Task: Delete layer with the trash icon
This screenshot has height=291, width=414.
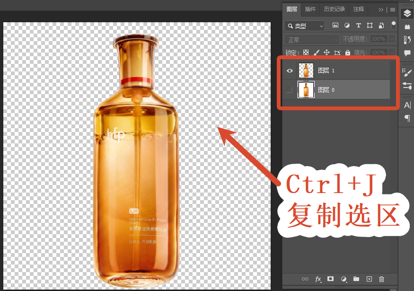Action: (x=381, y=279)
